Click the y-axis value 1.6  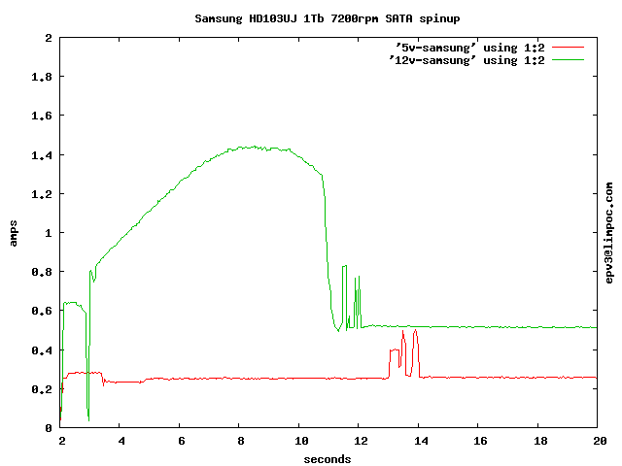42,116
